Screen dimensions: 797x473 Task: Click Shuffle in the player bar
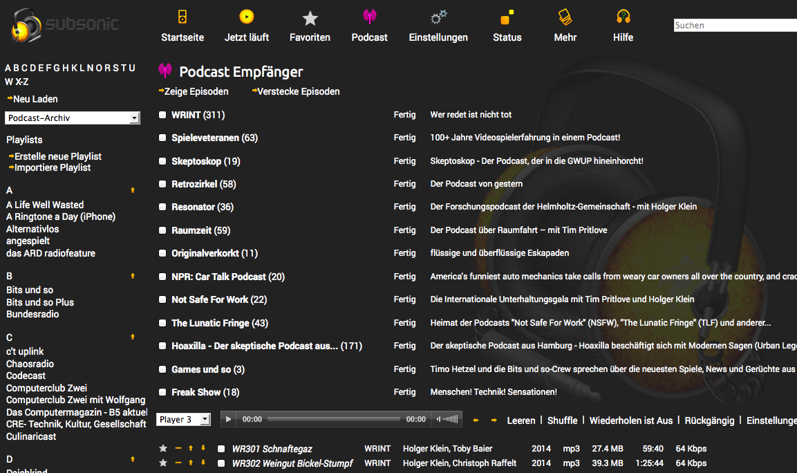(x=562, y=420)
